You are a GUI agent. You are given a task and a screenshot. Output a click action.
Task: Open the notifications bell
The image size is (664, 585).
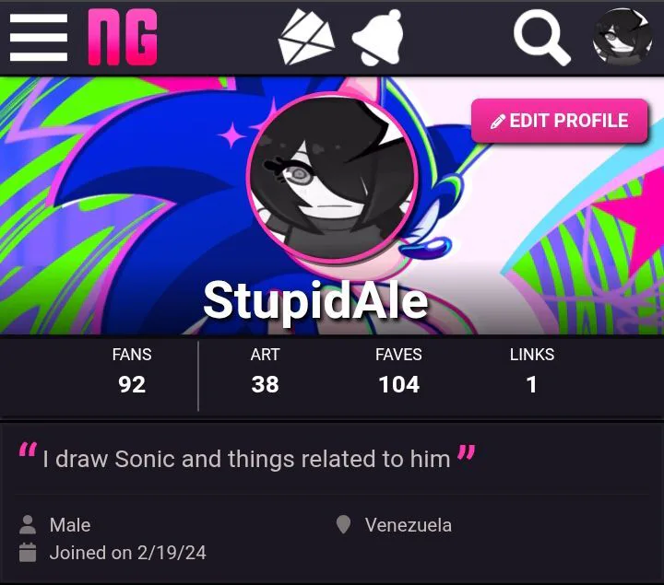coord(377,37)
